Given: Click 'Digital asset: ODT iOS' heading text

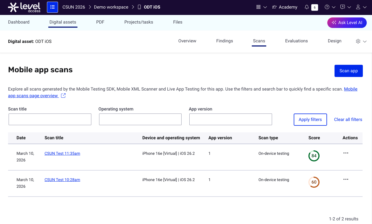Looking at the screenshot, I should [30, 42].
